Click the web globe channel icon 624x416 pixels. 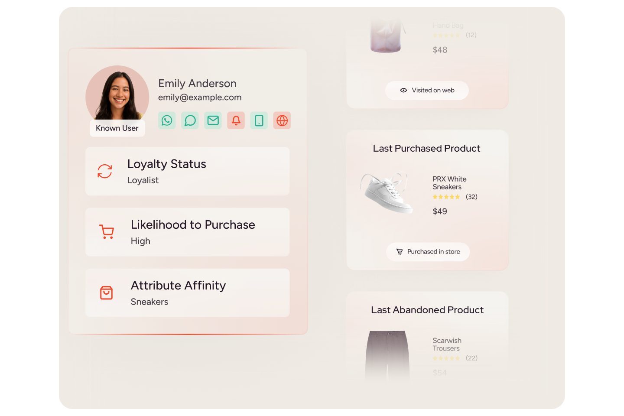(282, 120)
